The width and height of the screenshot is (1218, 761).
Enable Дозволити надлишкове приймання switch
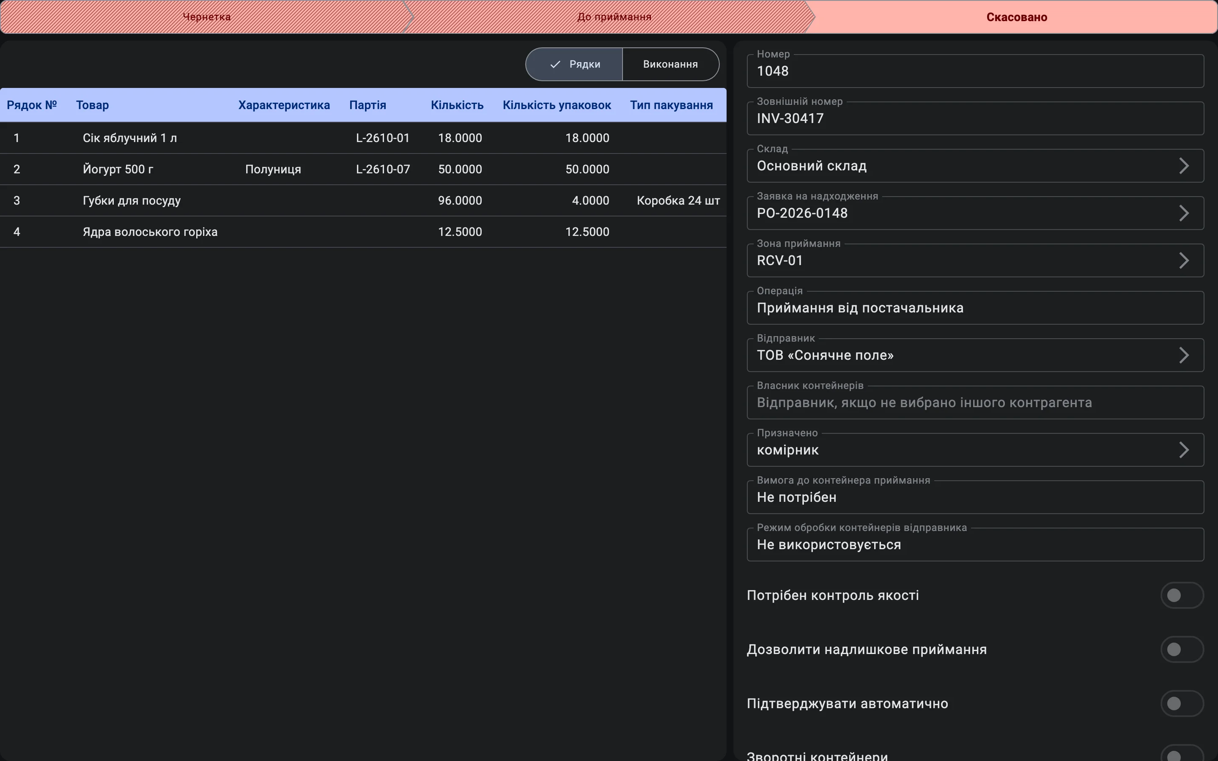point(1182,649)
